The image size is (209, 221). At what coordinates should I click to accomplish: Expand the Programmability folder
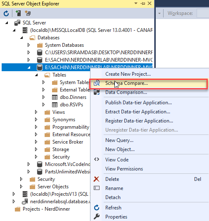[x=36, y=127]
